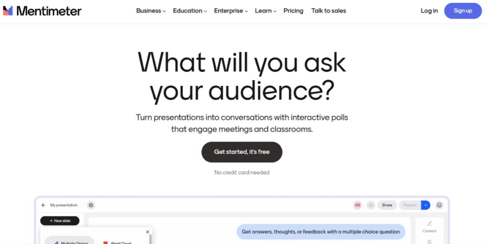Click the Sign up button
Viewport: 489px width, 244px height.
pyautogui.click(x=463, y=11)
